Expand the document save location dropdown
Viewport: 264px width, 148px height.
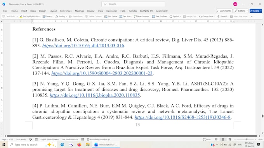43,4
